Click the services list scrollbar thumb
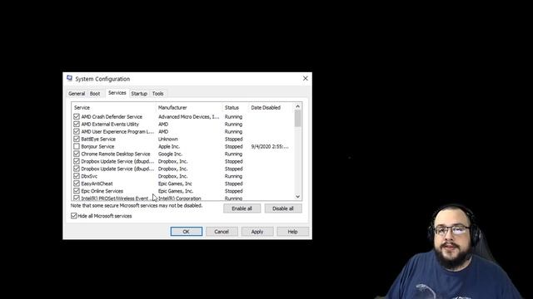The height and width of the screenshot is (299, 533). click(298, 119)
